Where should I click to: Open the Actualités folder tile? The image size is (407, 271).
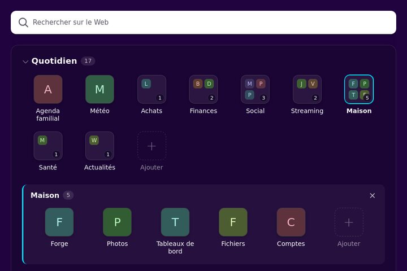coord(99,146)
